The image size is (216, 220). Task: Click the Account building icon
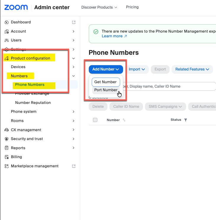(x=7, y=31)
